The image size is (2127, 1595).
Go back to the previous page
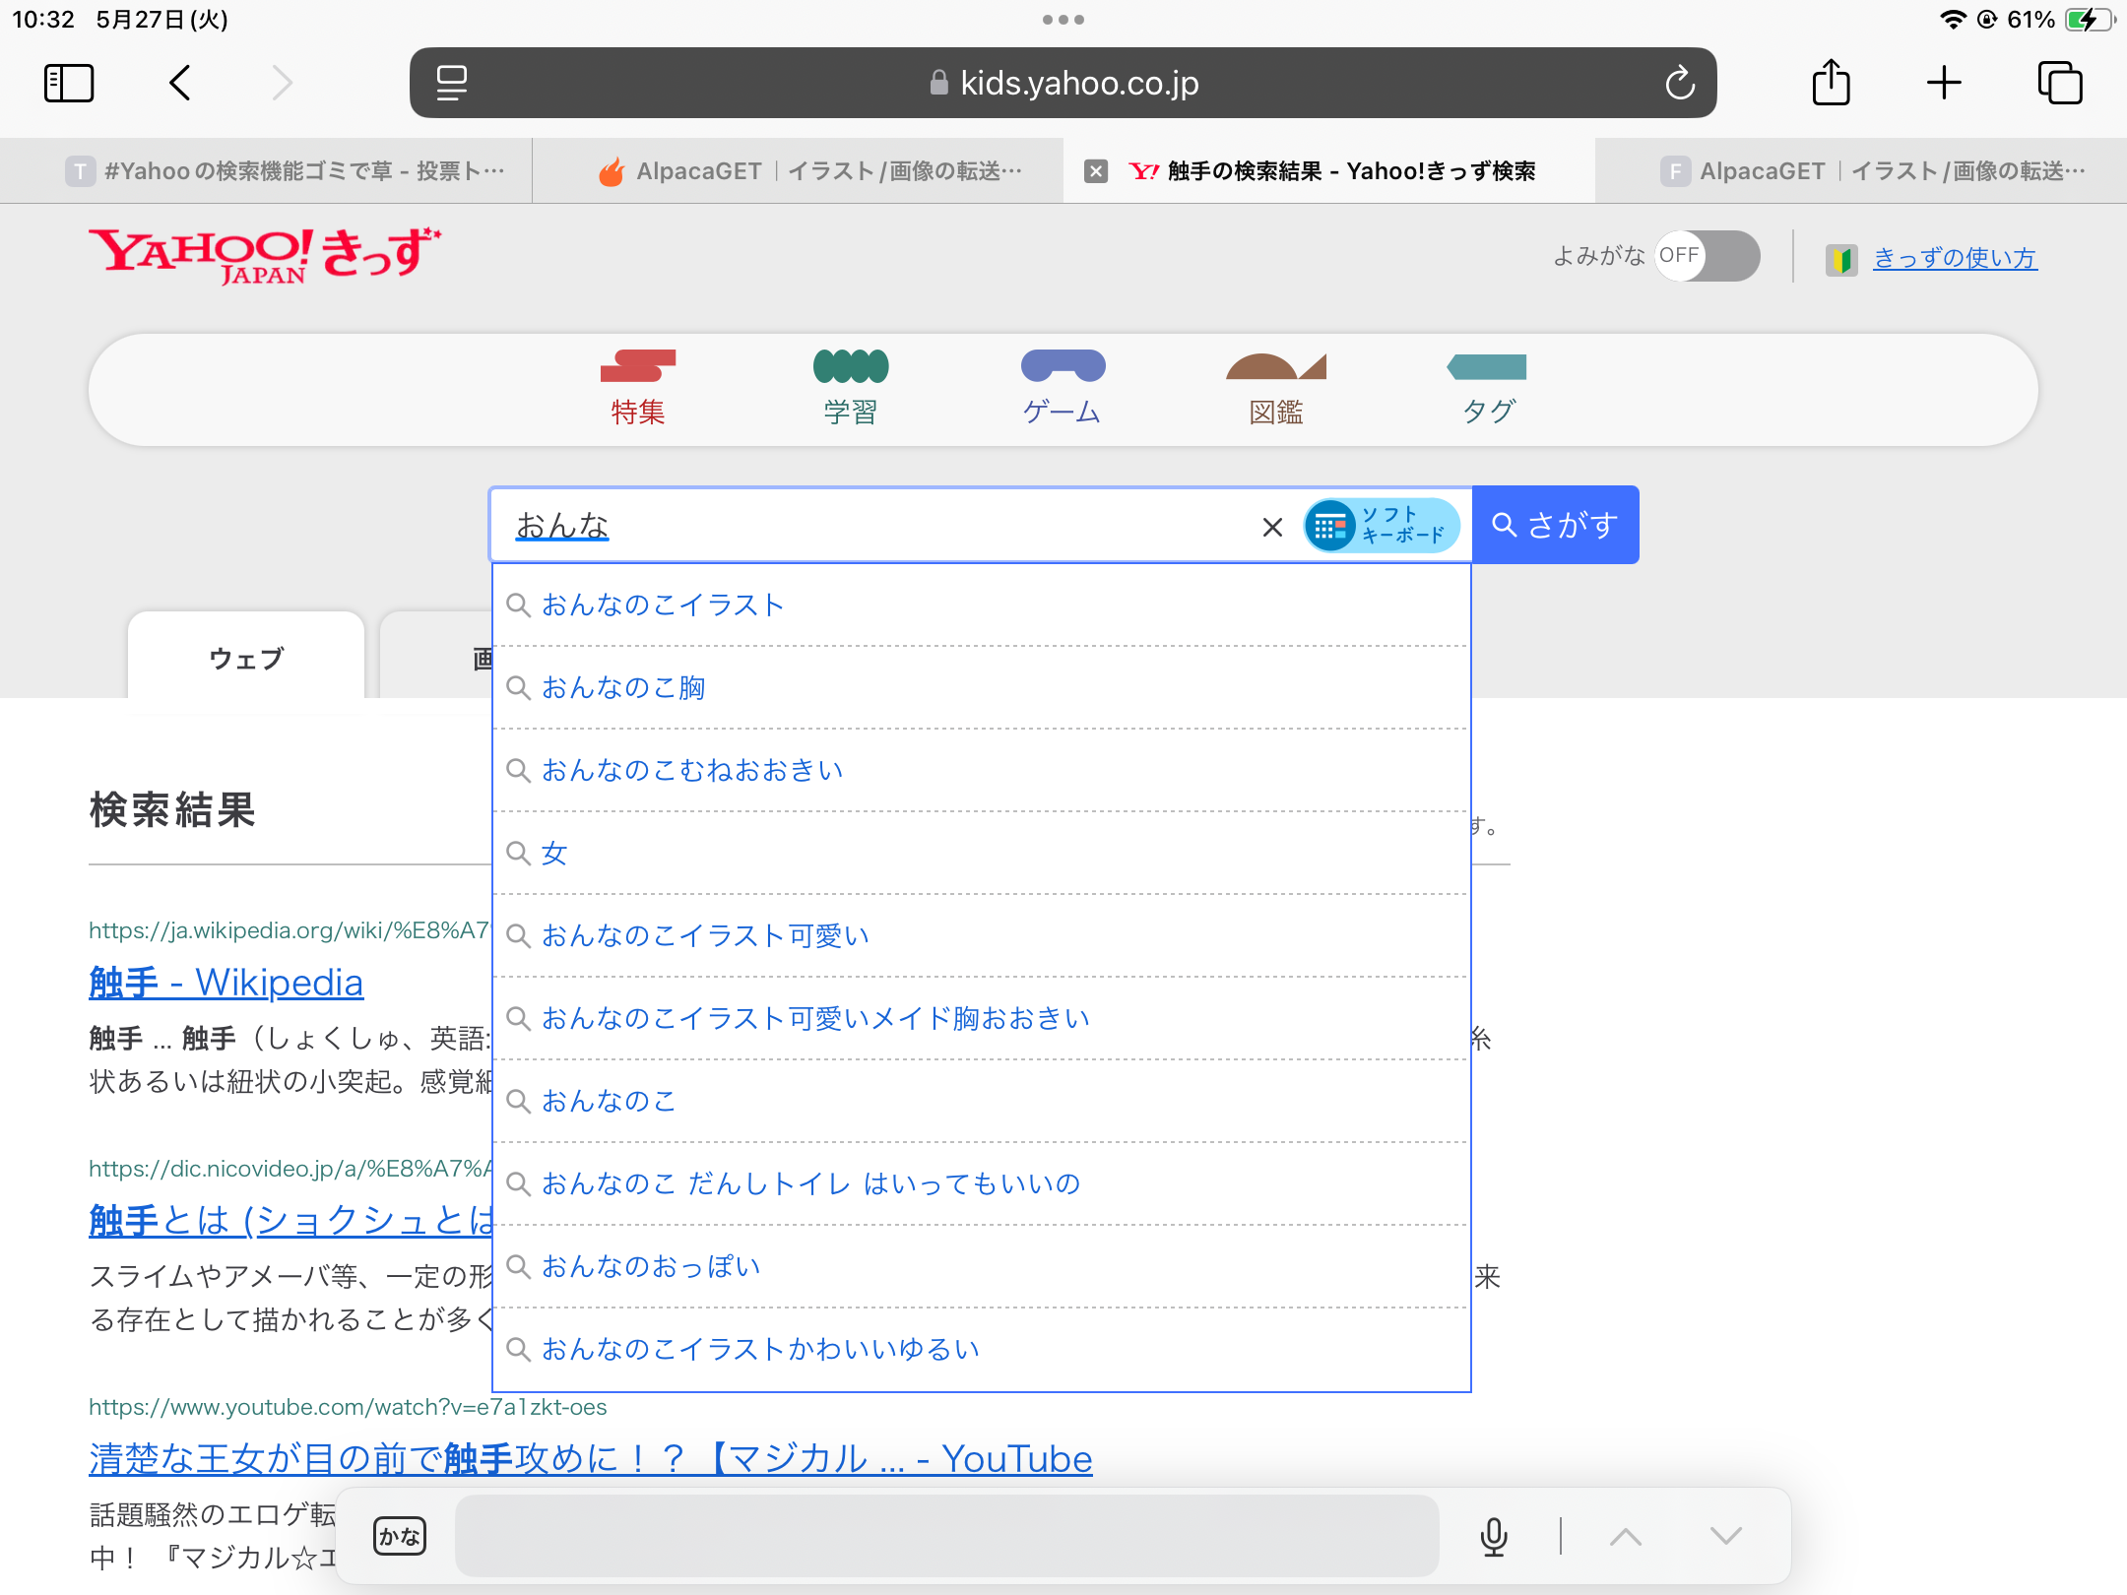point(180,83)
